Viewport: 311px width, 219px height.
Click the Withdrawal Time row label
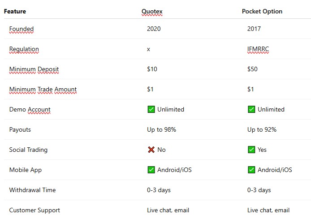pos(32,190)
